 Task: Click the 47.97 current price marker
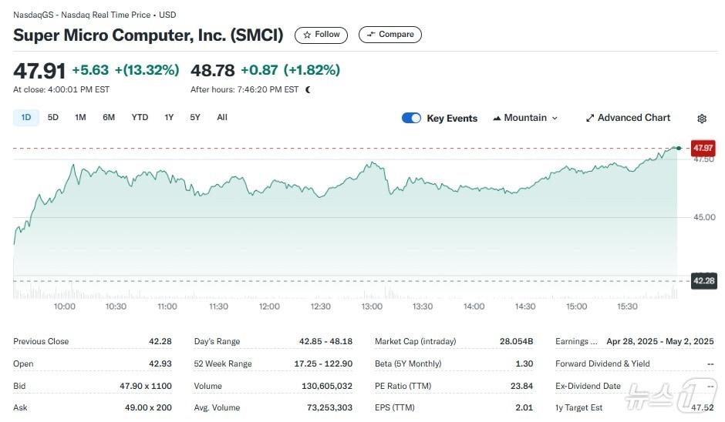703,148
